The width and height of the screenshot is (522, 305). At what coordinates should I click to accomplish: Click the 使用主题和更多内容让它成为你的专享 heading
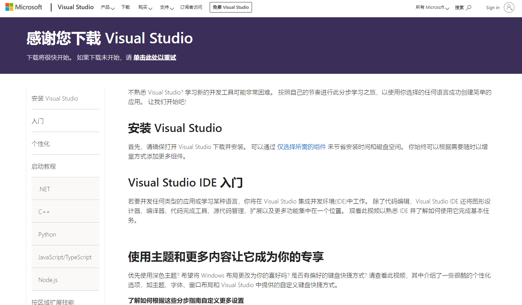pyautogui.click(x=226, y=257)
